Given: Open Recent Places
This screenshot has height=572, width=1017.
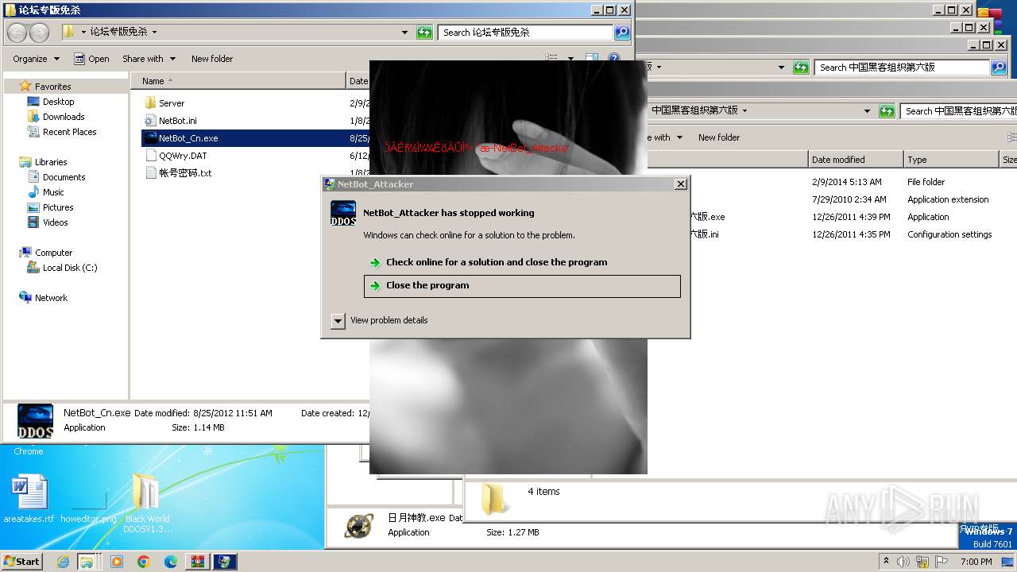Looking at the screenshot, I should pyautogui.click(x=69, y=132).
